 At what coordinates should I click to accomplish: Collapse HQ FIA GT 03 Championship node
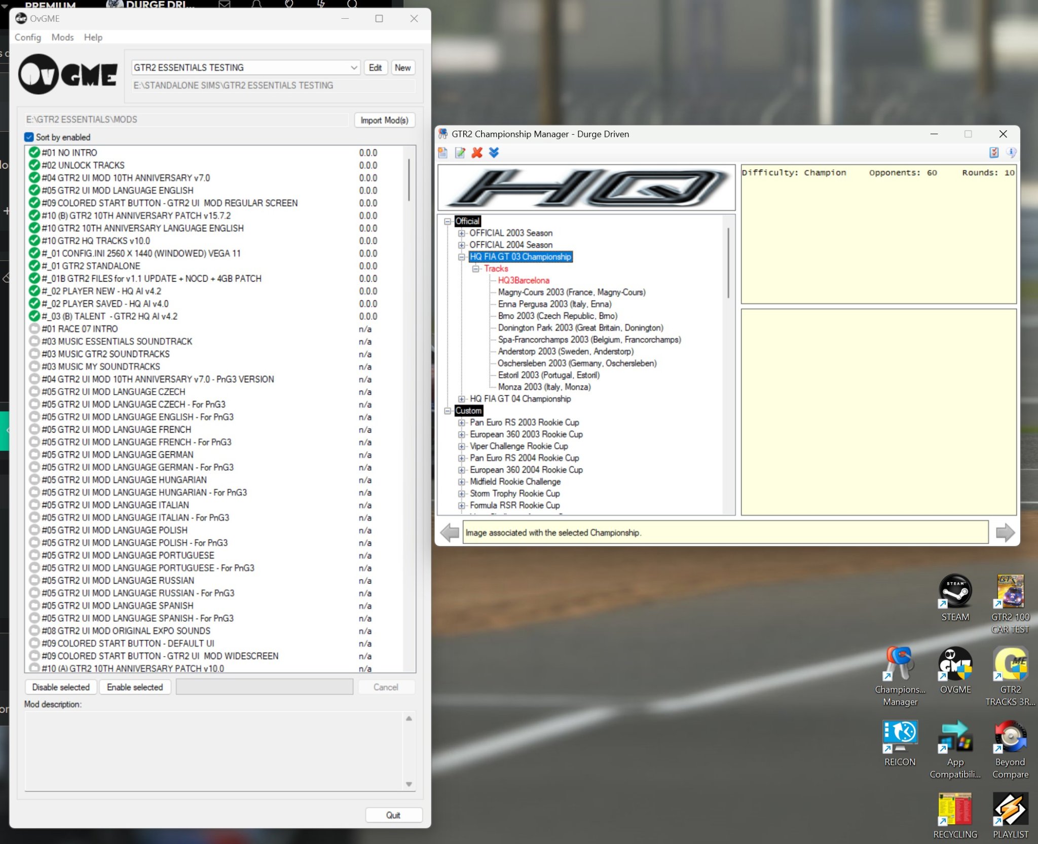(461, 257)
